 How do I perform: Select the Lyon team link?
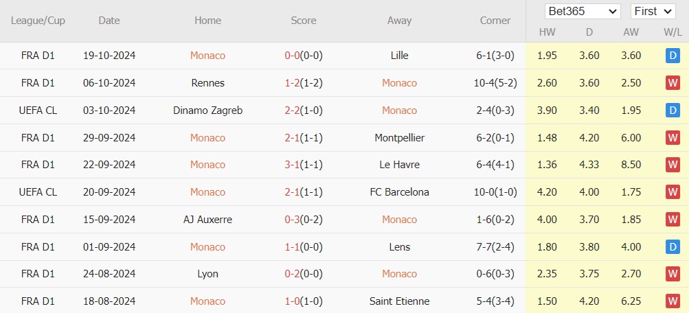[207, 274]
